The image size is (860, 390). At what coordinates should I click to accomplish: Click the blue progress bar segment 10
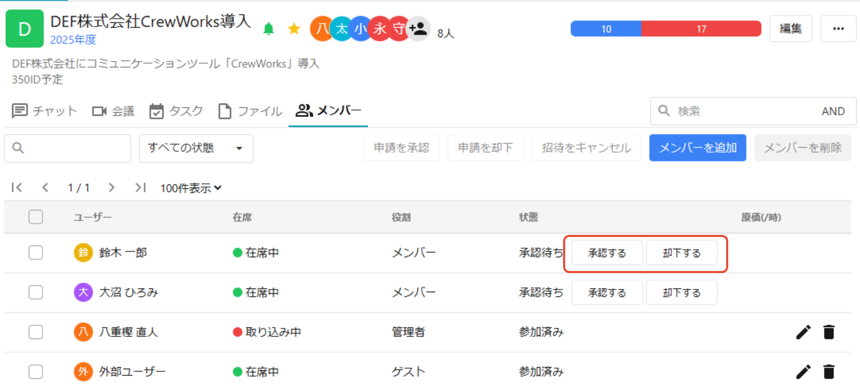[x=606, y=29]
